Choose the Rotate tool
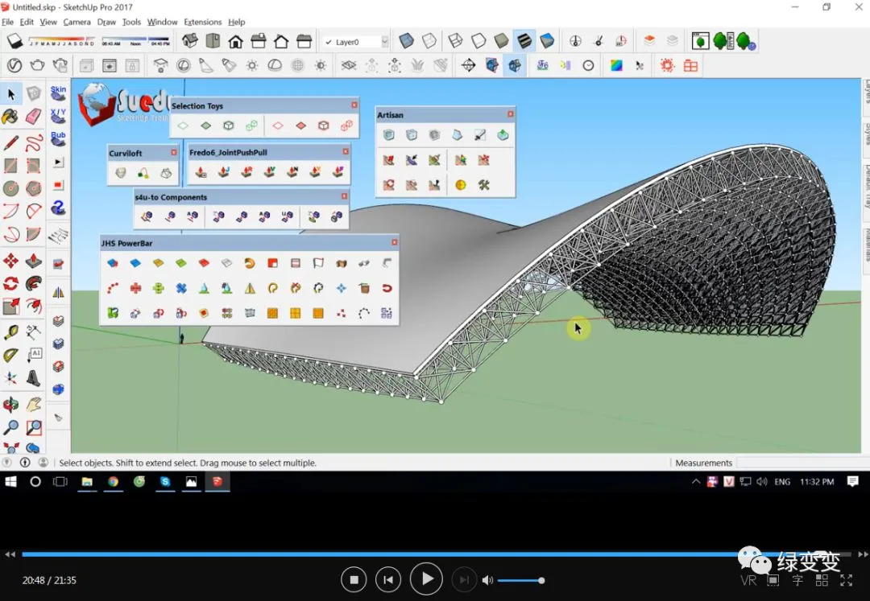870x601 pixels. (10, 283)
